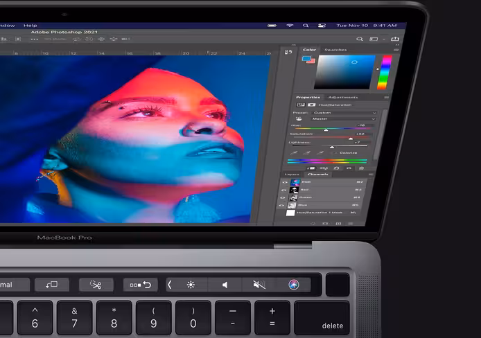Screen dimensions: 481x338
Task: Open Control Center in the menu bar
Action: (322, 26)
